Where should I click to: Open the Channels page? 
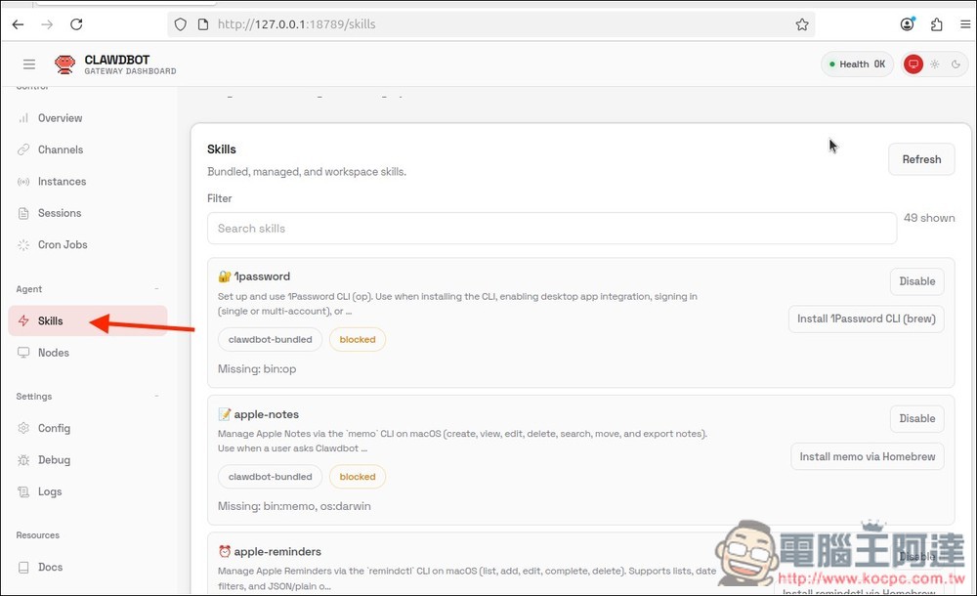coord(60,149)
